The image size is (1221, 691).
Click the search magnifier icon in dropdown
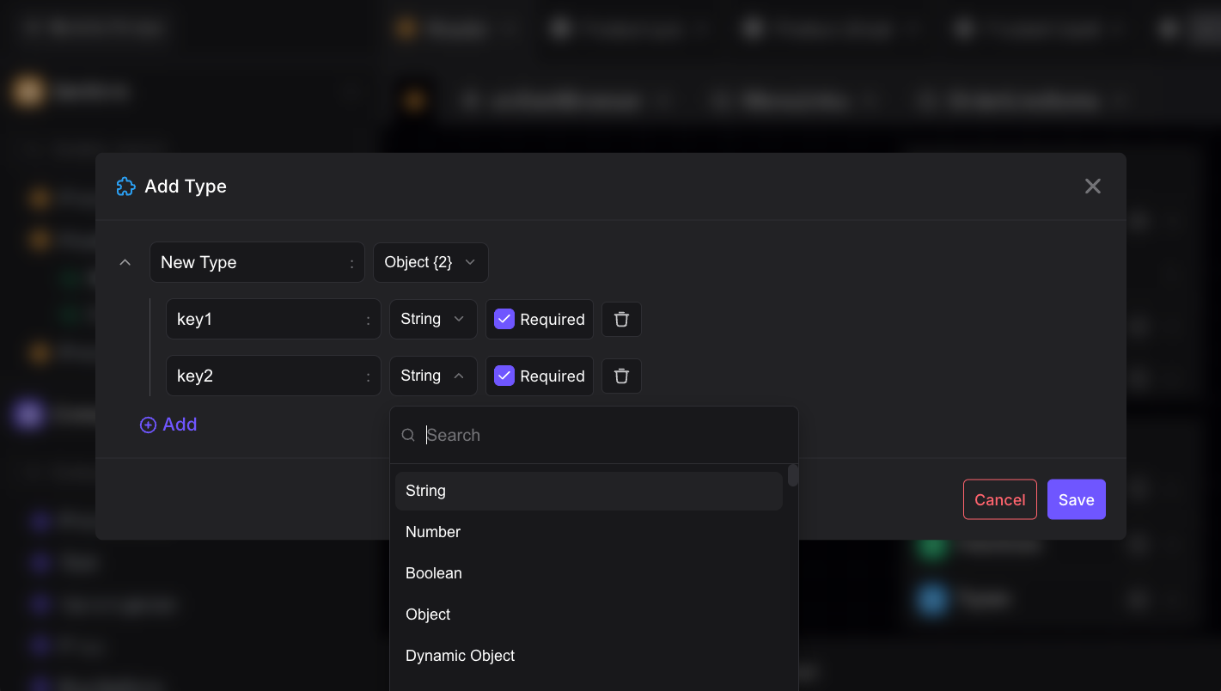click(x=408, y=435)
